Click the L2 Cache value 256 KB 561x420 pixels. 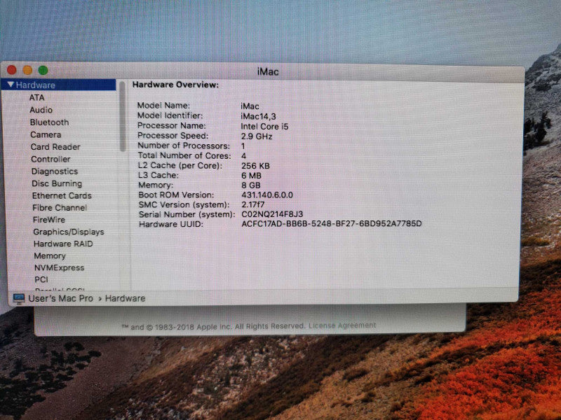click(x=255, y=166)
